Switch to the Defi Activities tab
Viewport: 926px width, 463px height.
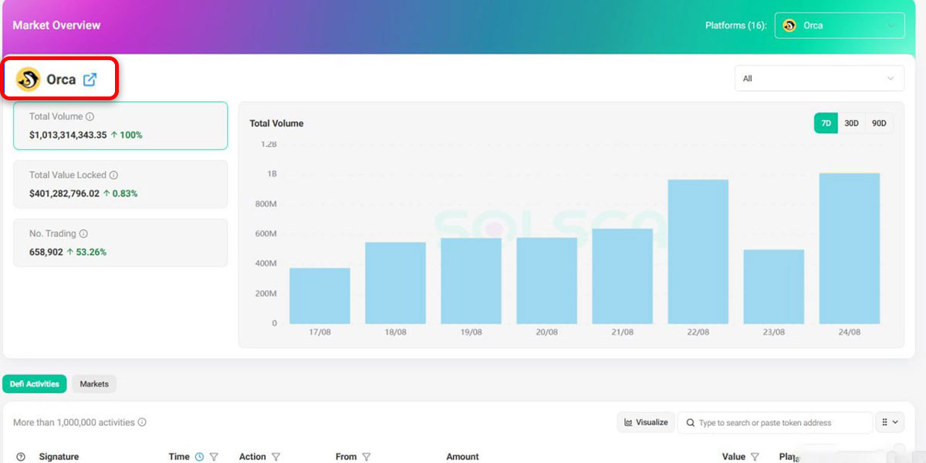[x=35, y=384]
